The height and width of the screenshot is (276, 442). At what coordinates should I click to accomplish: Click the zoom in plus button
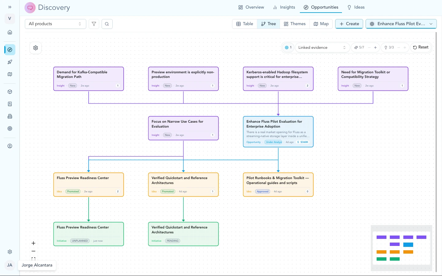[x=33, y=243]
